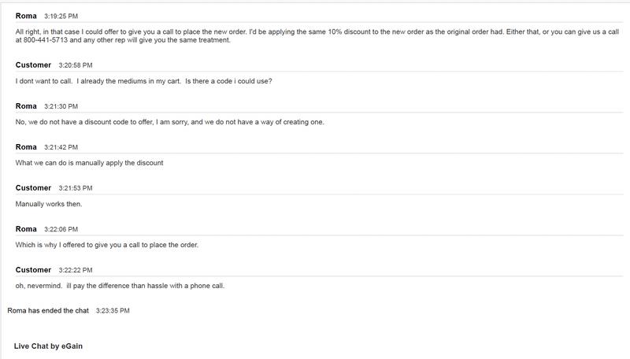
Task: Click the 'No, we do not have a discount code' message
Action: (169, 122)
